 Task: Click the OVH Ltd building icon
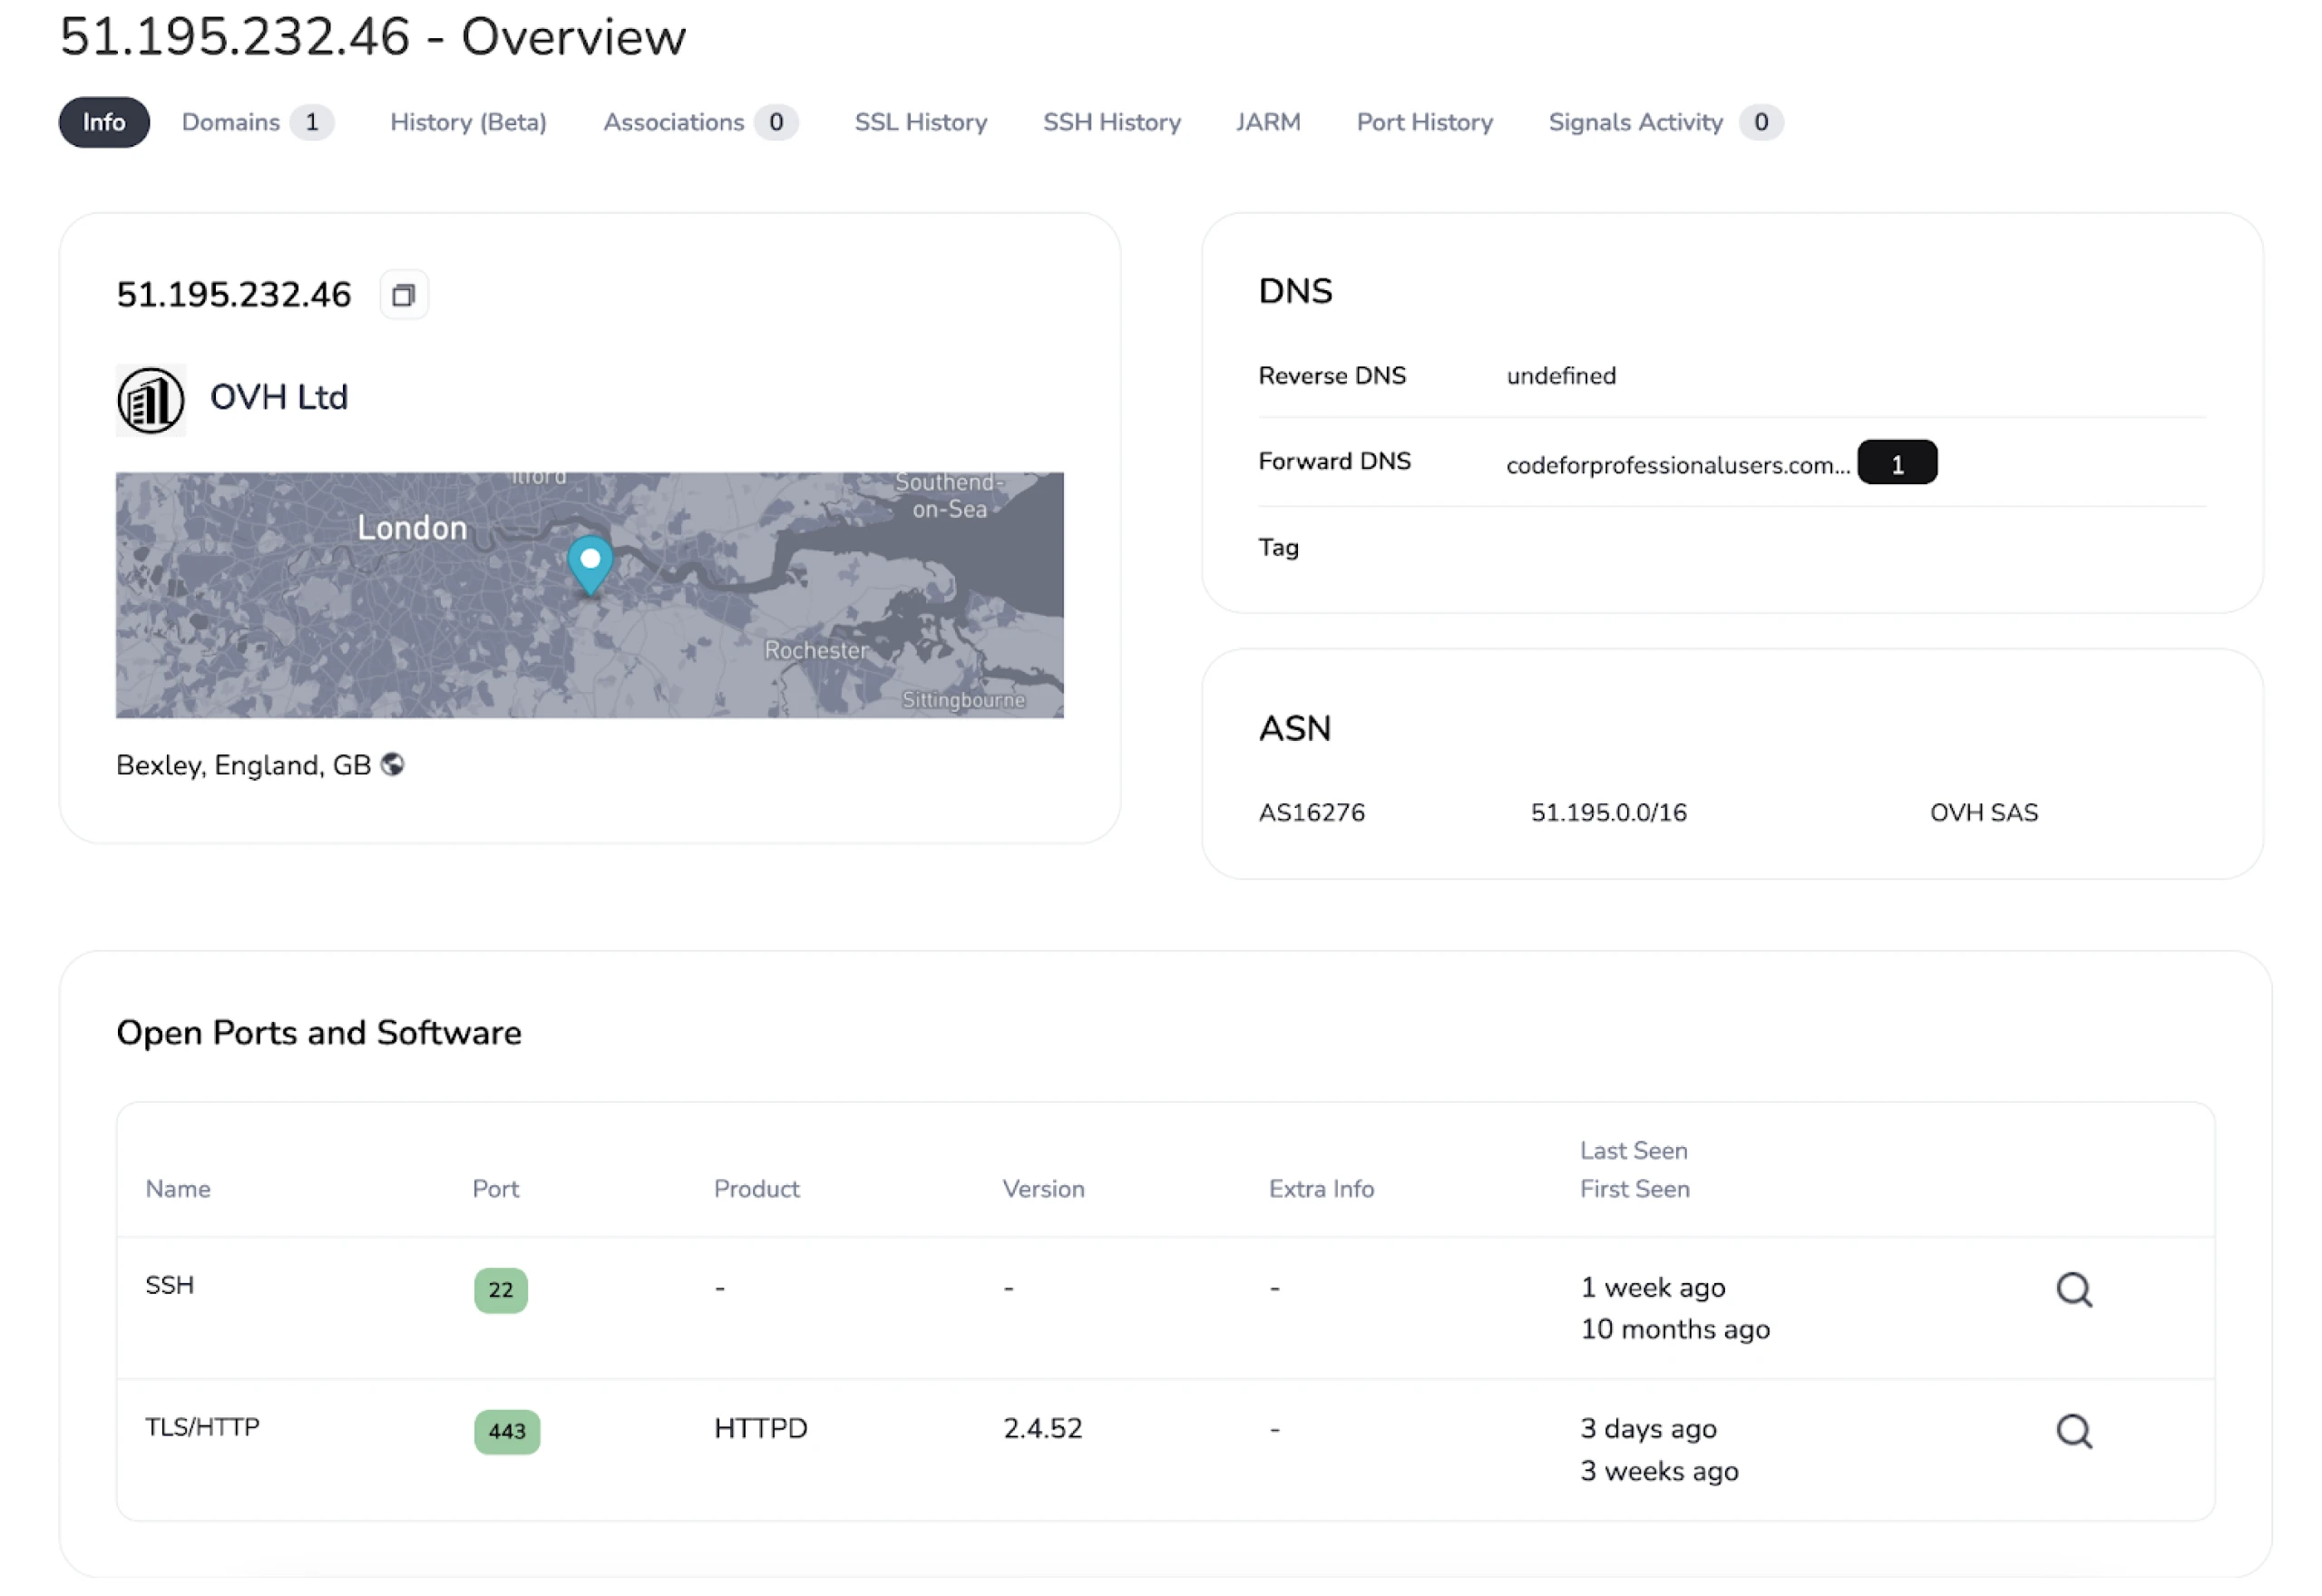point(151,401)
